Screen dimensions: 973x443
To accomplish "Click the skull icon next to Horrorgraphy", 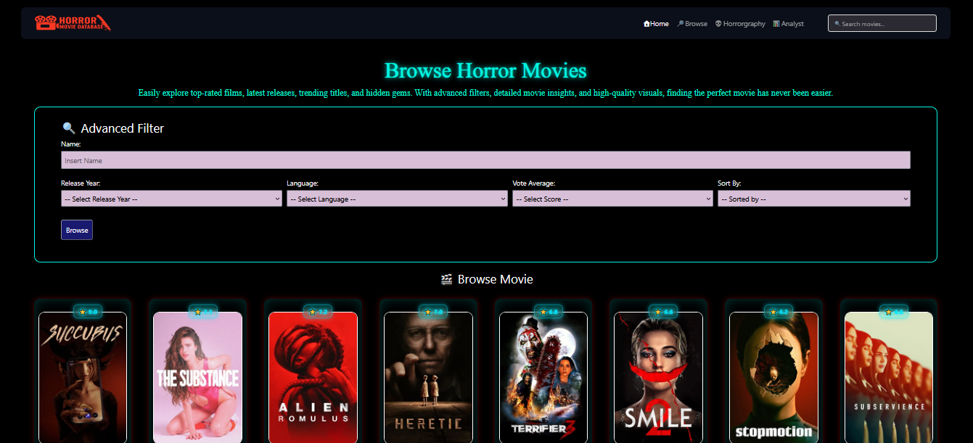I will [718, 24].
